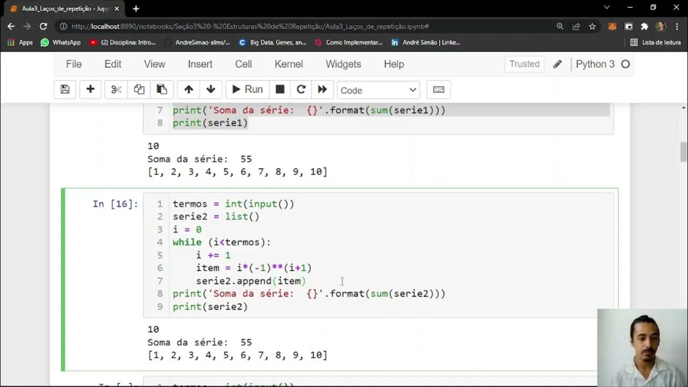This screenshot has width=688, height=387.
Task: Open the Insert menu
Action: tap(200, 64)
